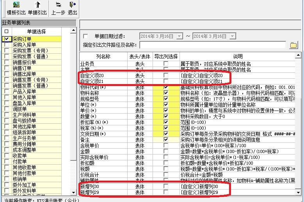Image resolution: width=304 pixels, height=202 pixels.
Task: Uncheck the 采购订单 checkbox
Action: (x=7, y=39)
